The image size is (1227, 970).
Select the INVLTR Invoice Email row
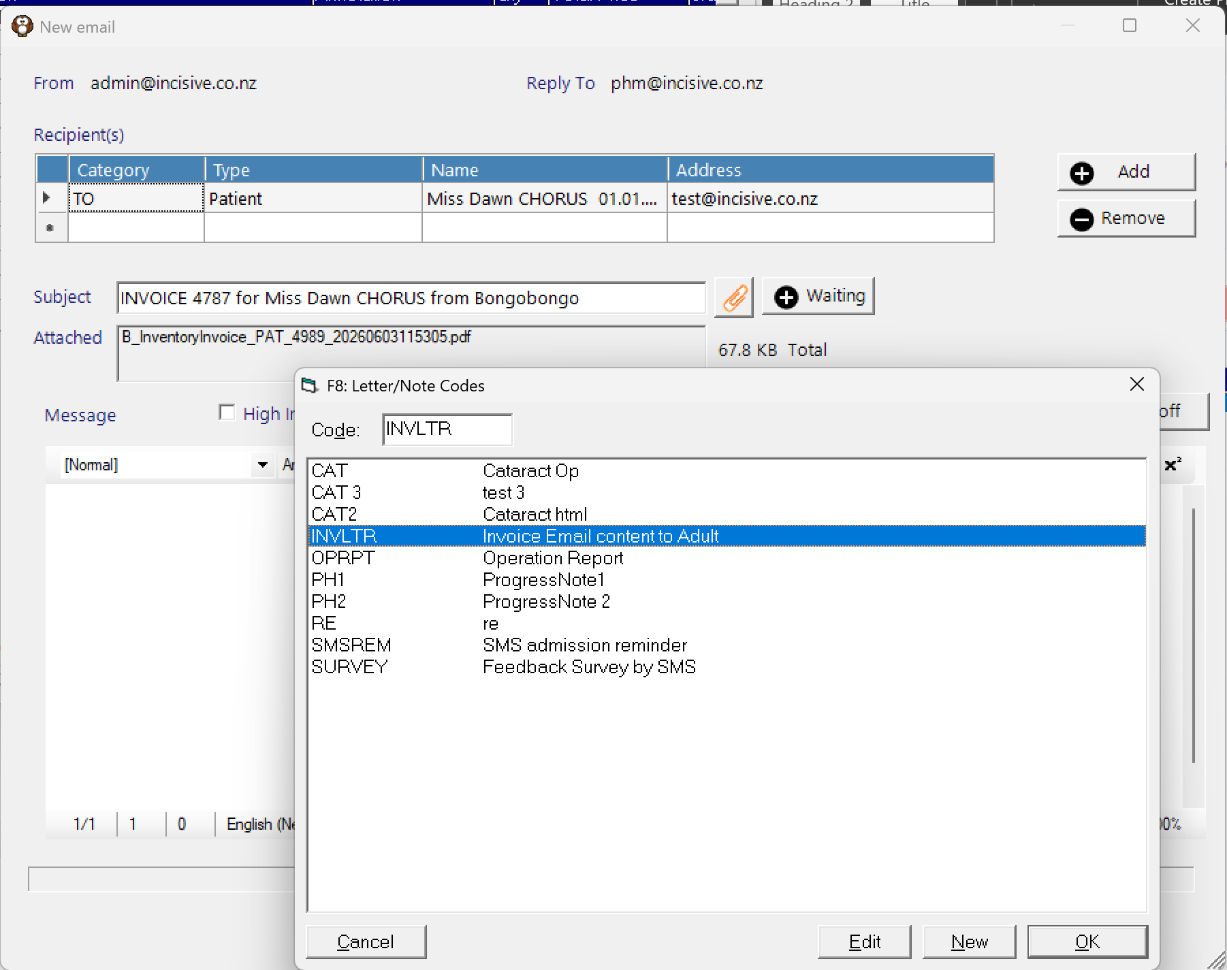pyautogui.click(x=727, y=536)
